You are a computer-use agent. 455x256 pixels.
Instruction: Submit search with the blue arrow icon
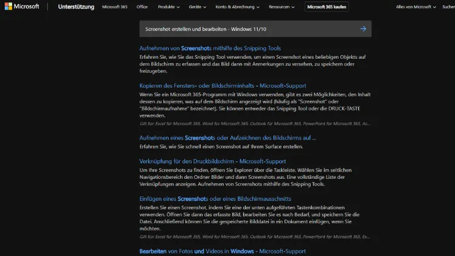(x=363, y=29)
